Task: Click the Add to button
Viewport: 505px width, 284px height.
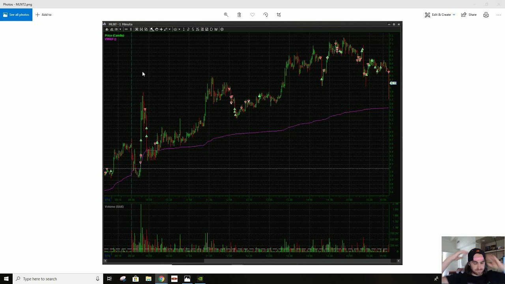Action: 43,15
